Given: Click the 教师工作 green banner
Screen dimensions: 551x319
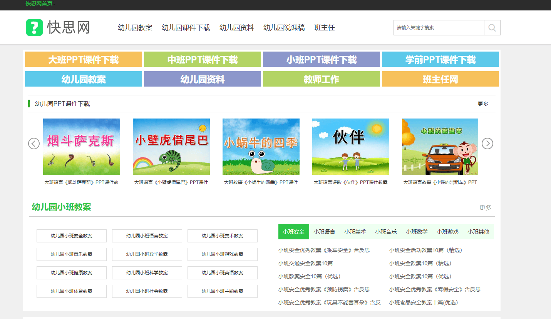Looking at the screenshot, I should click(x=321, y=78).
